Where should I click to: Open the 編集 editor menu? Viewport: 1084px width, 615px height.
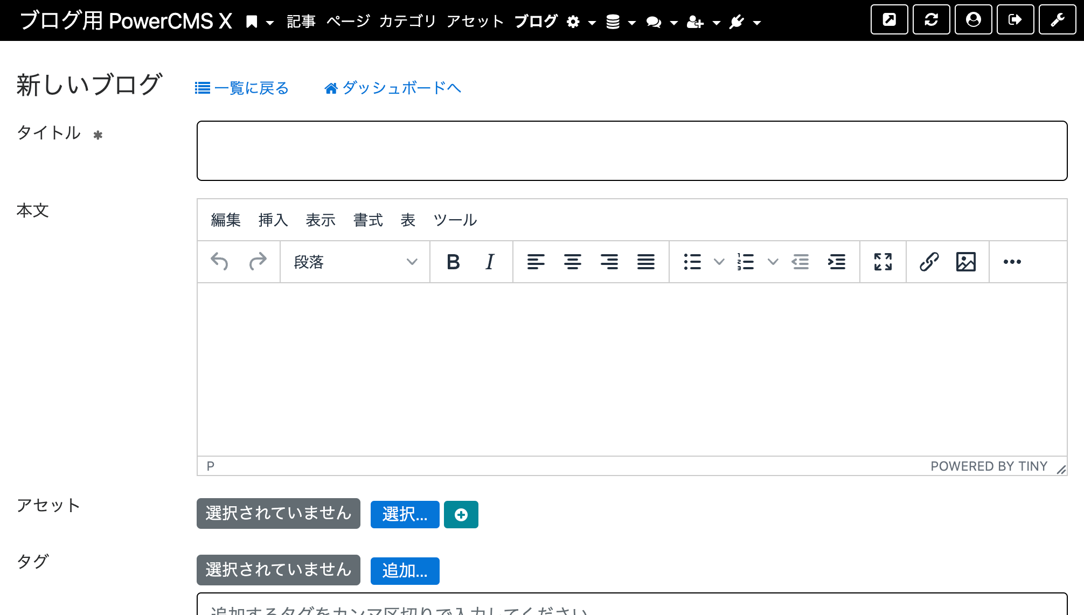[x=226, y=220]
